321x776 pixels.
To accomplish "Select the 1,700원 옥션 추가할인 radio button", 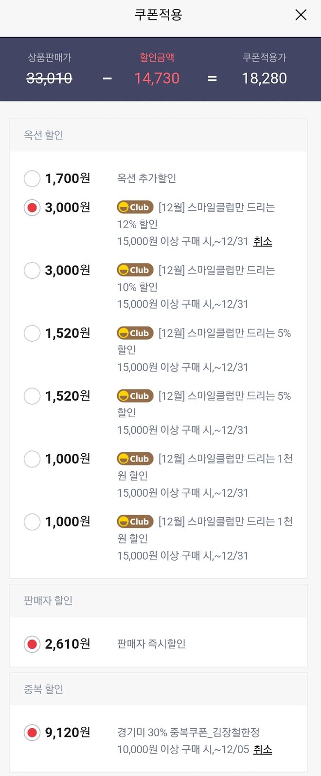I will coord(32,178).
